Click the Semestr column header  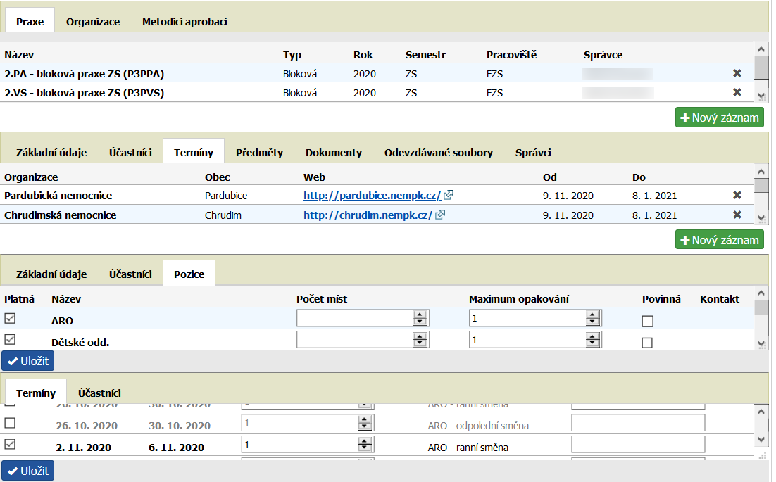[425, 55]
